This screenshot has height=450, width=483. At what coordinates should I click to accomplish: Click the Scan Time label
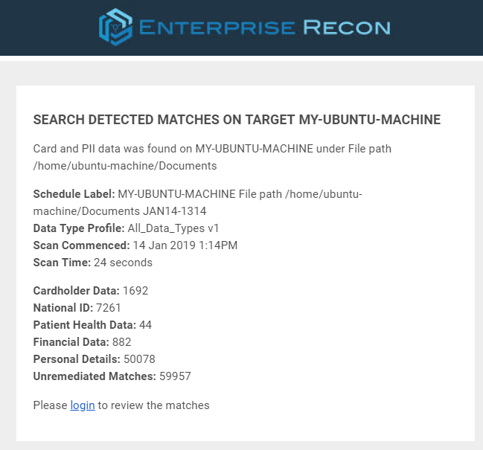[x=62, y=262]
